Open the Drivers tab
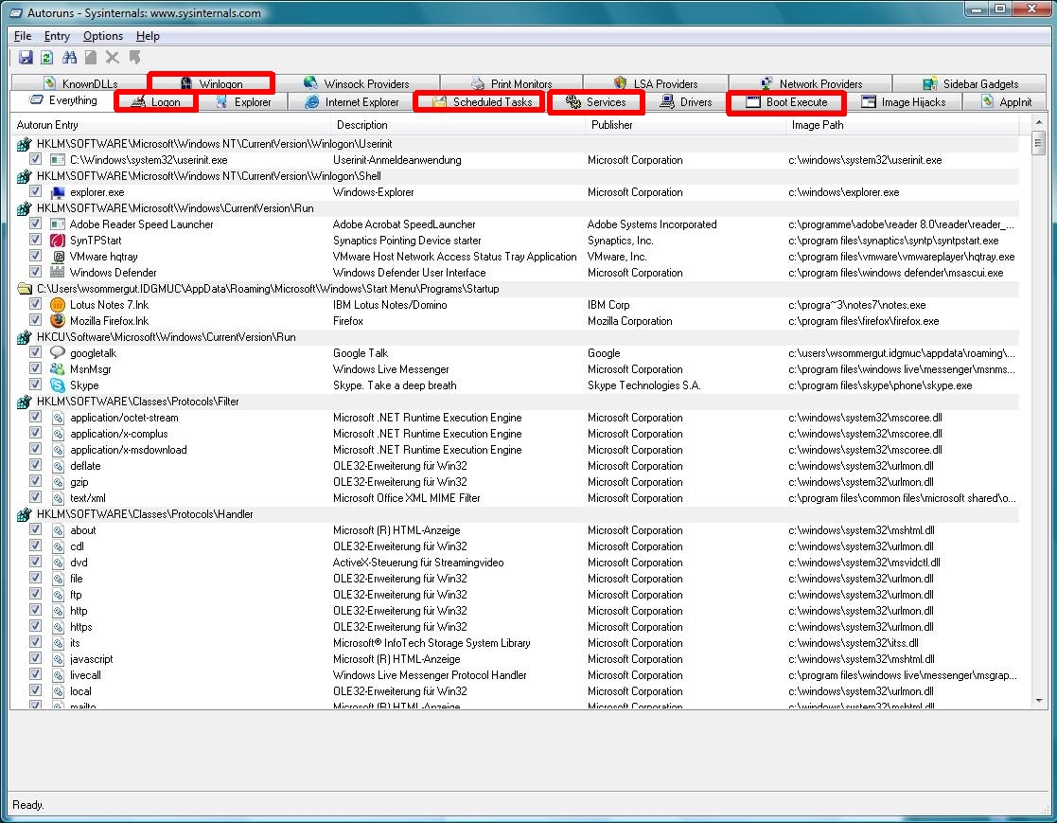 [685, 102]
